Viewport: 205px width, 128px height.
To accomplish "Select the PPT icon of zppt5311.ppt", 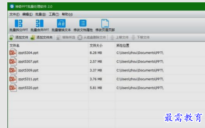I will (13, 79).
